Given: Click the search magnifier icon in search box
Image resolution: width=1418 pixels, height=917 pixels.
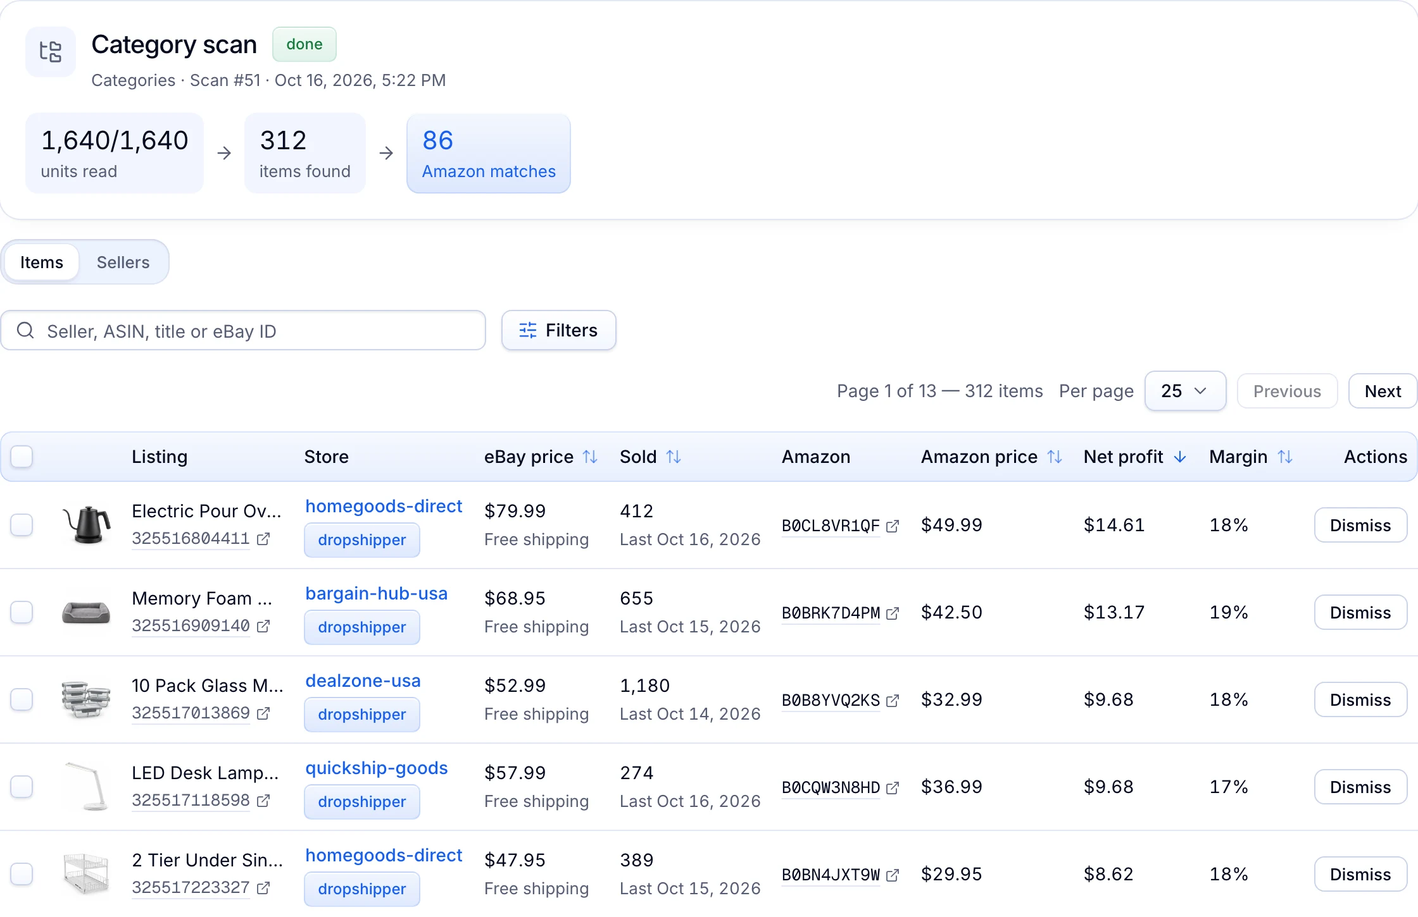Looking at the screenshot, I should pos(25,330).
